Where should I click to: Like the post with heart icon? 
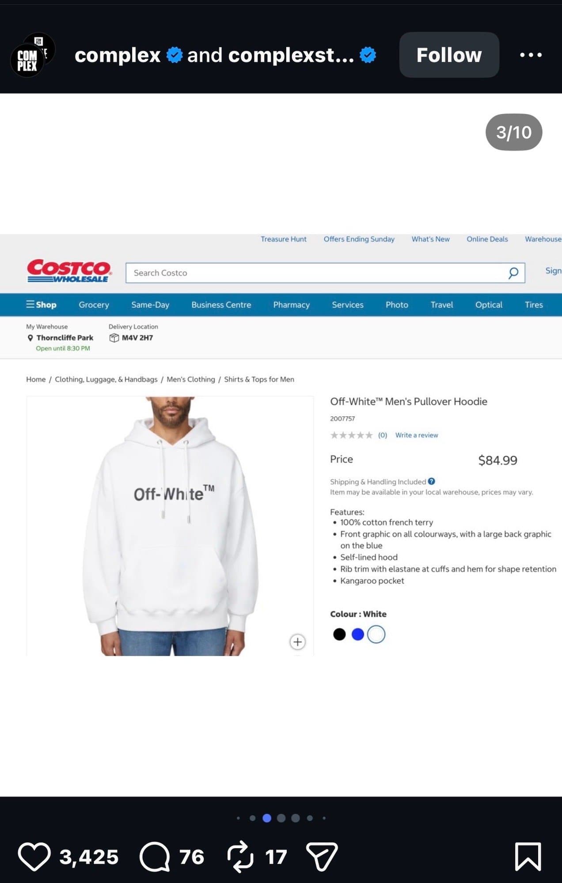point(34,857)
